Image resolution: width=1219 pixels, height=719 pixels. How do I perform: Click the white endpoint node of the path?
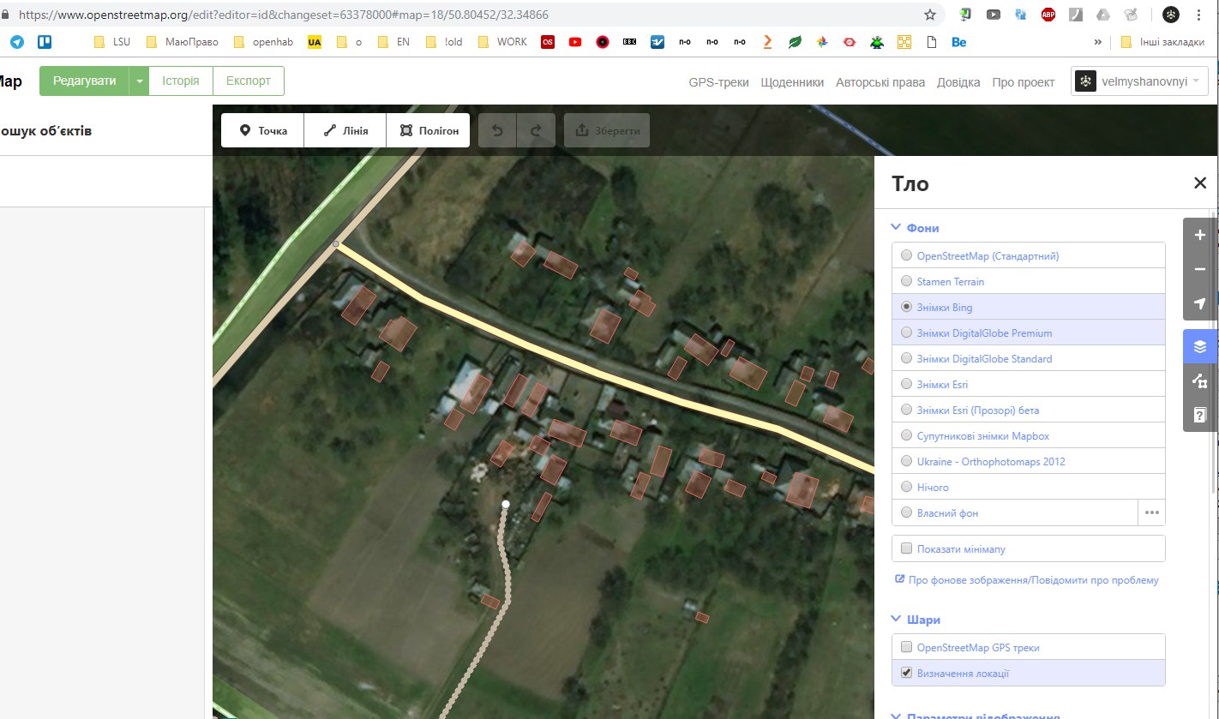point(506,504)
